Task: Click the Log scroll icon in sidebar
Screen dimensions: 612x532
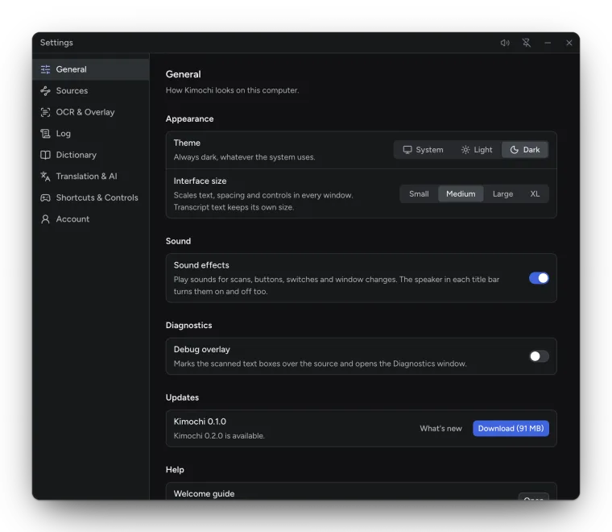Action: 45,134
